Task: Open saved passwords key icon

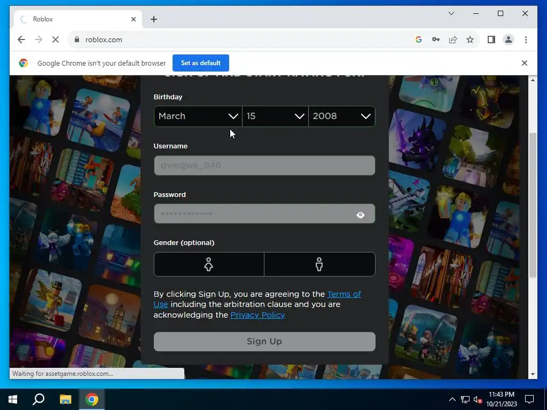Action: pyautogui.click(x=436, y=40)
